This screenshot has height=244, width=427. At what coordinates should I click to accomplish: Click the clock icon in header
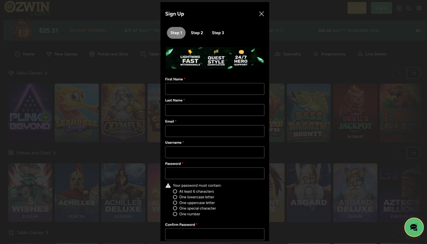[x=399, y=8]
